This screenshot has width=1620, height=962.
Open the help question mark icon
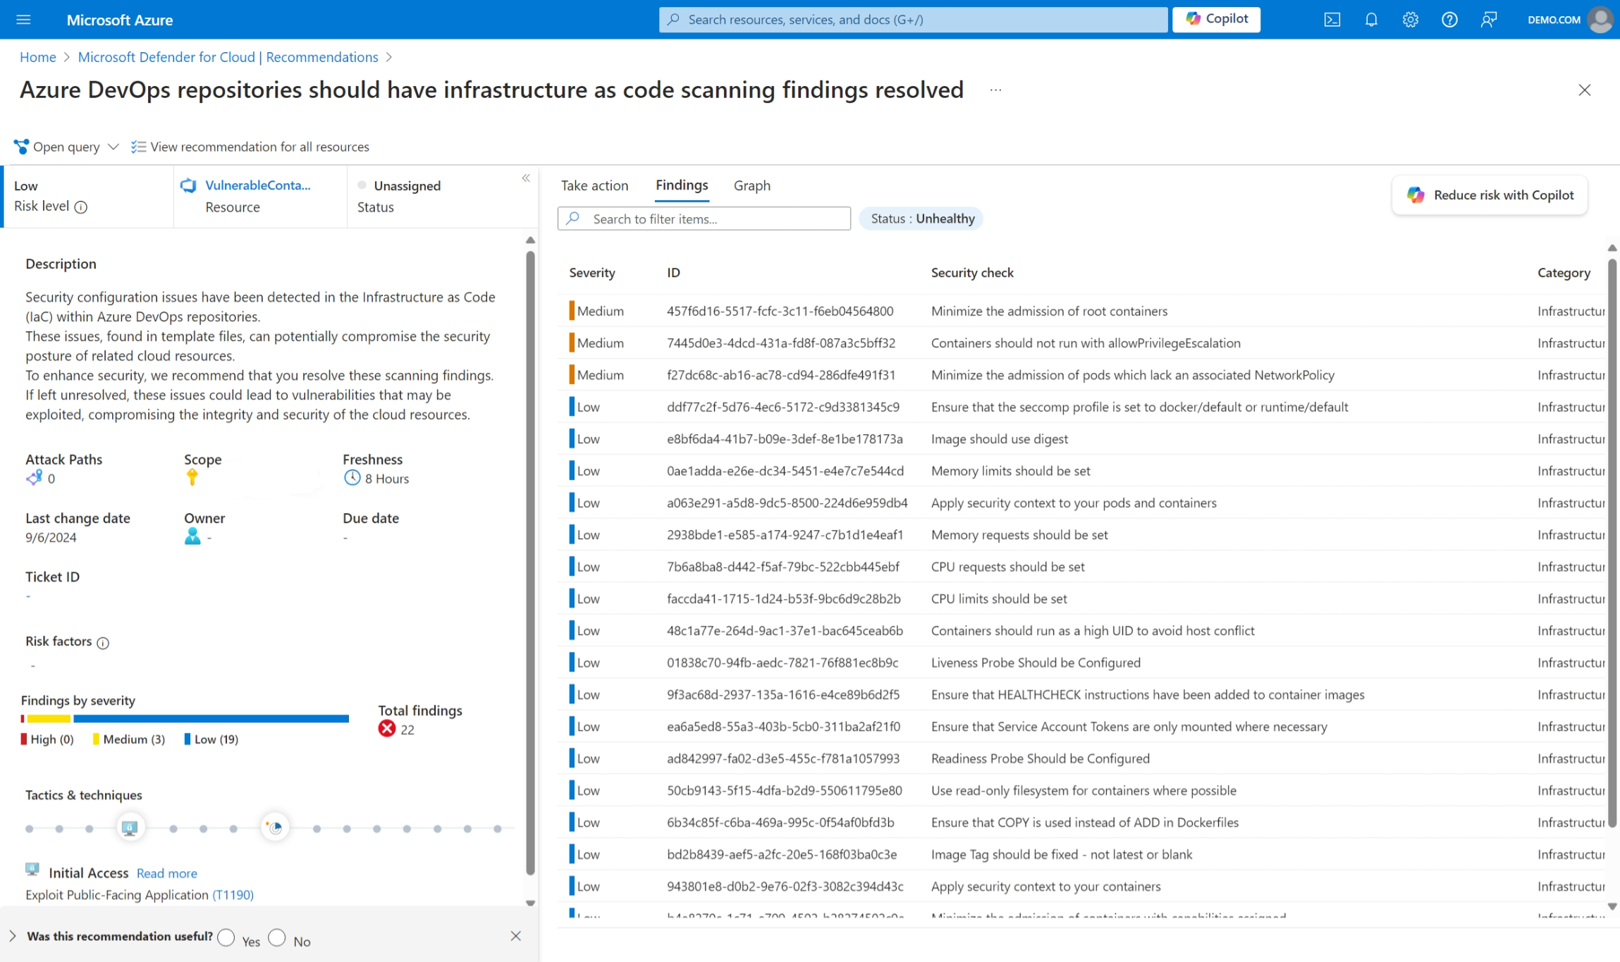tap(1449, 20)
